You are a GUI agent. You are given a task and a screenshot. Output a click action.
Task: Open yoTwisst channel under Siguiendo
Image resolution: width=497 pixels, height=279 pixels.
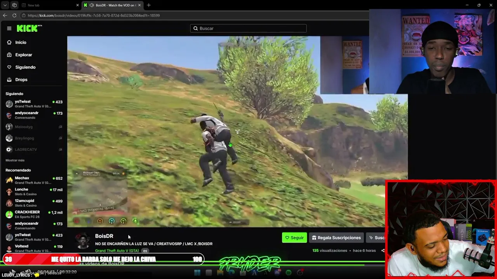click(34, 104)
